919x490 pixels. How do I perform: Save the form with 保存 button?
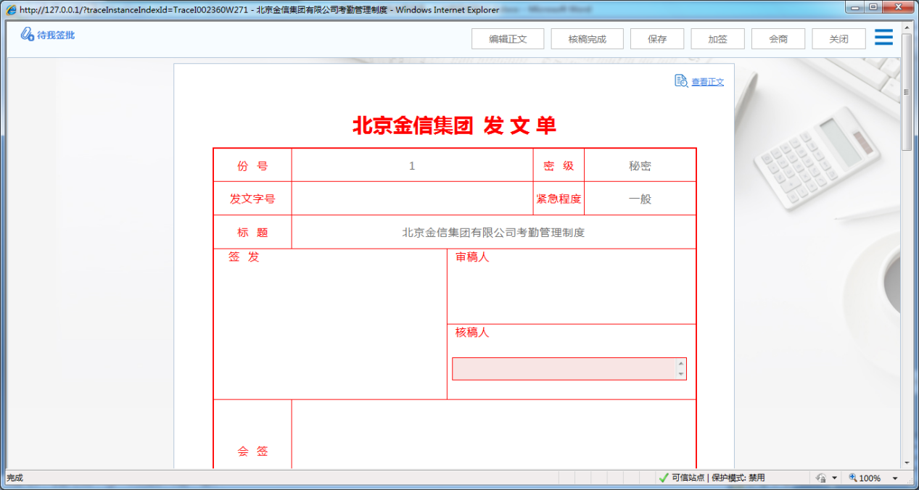coord(656,38)
